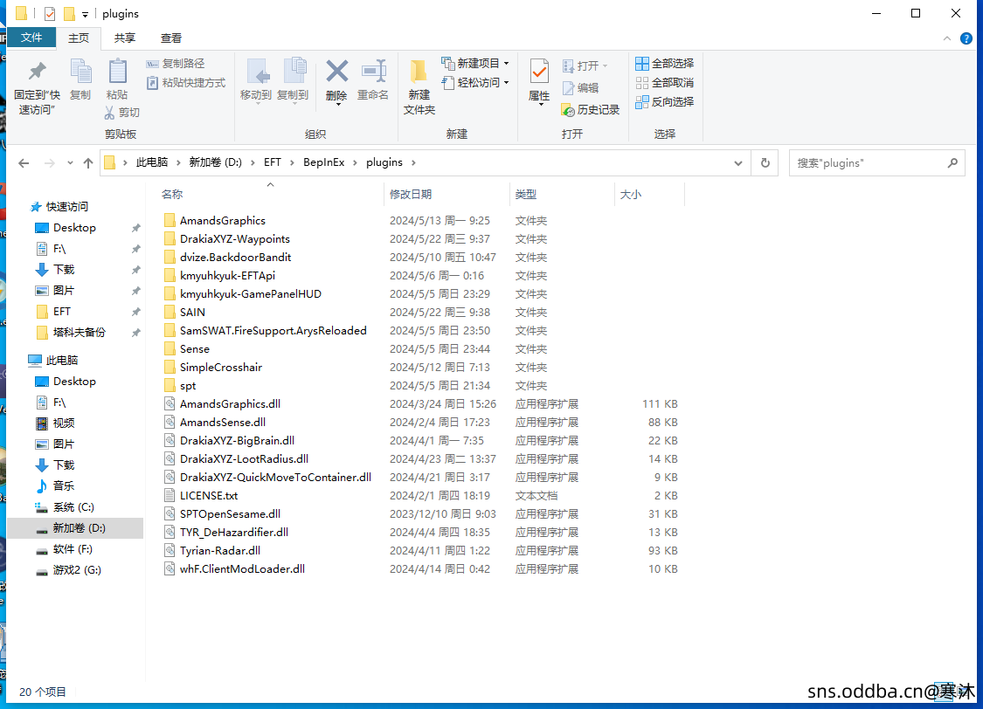This screenshot has height=709, width=983.
Task: Click the Properties (属性) checkmark icon
Action: (x=539, y=72)
